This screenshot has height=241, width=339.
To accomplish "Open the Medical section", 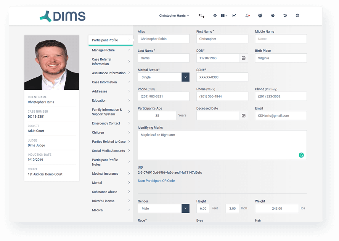I will click(x=111, y=210).
